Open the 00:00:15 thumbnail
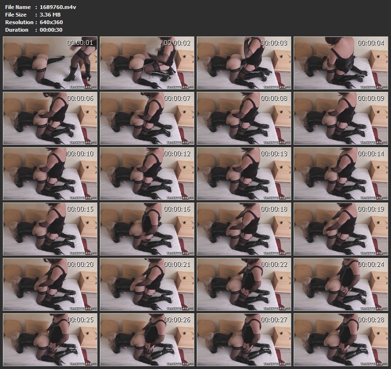 click(50, 229)
